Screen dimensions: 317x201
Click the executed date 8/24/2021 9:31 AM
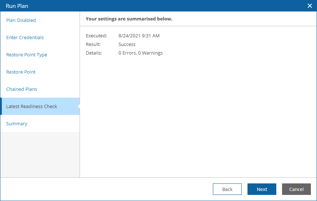(x=139, y=36)
